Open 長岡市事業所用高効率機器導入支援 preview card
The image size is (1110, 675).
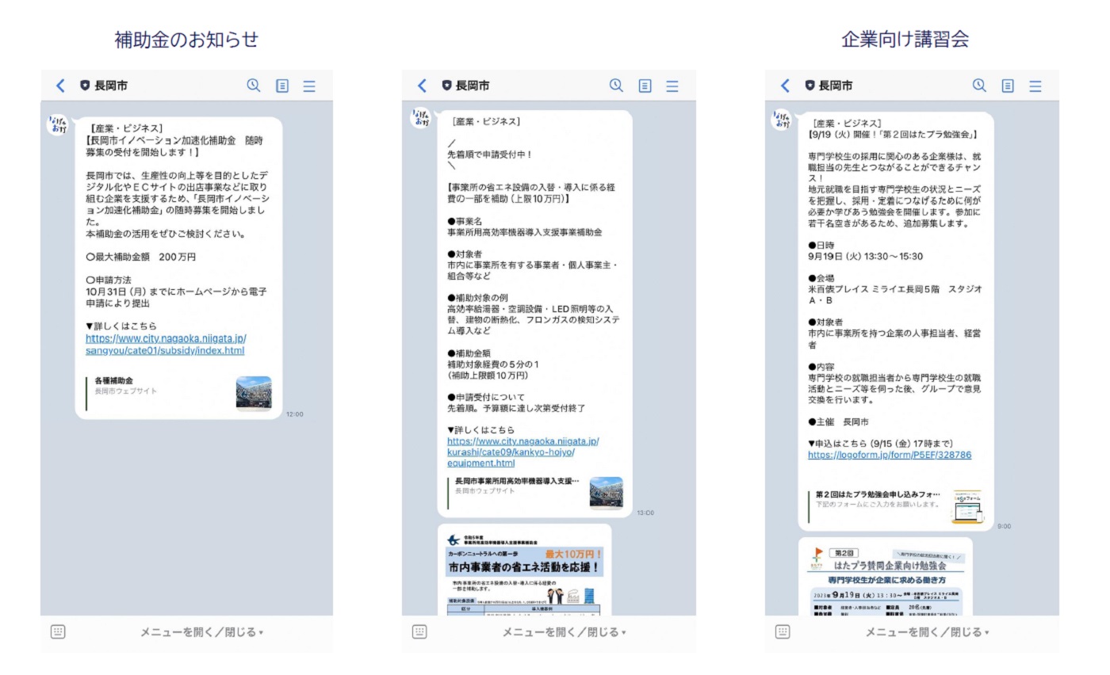[536, 493]
